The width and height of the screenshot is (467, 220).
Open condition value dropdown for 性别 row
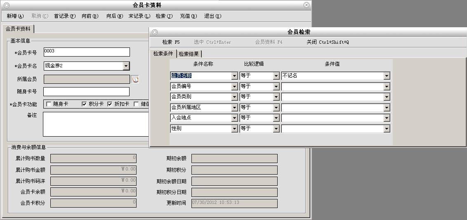coord(387,129)
